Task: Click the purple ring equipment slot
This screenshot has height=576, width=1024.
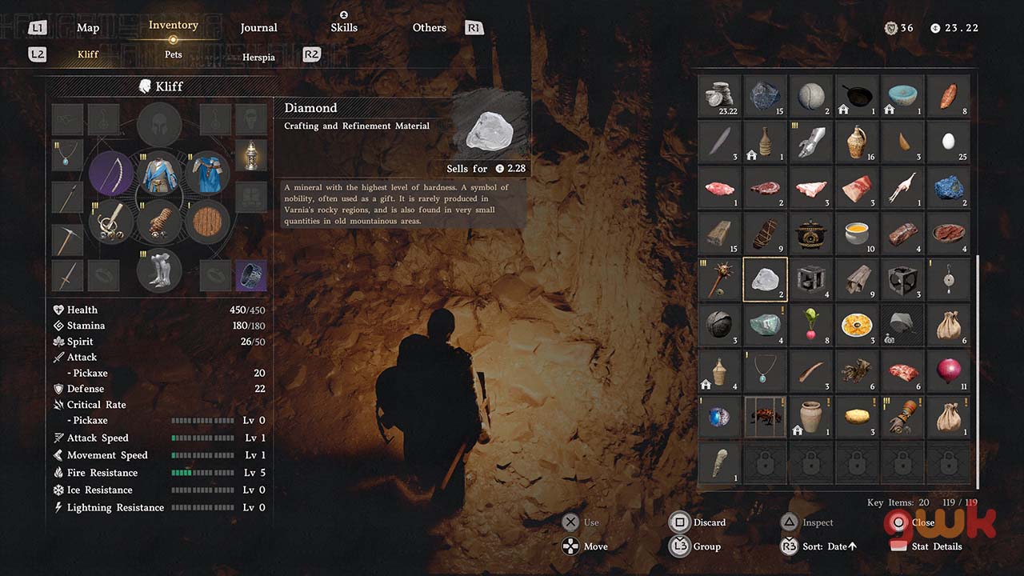Action: tap(250, 275)
